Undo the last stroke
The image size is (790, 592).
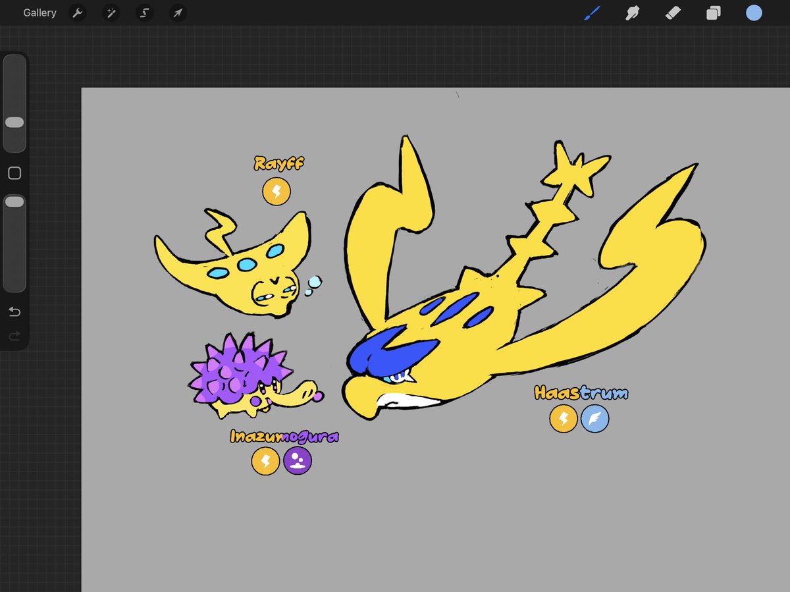click(14, 311)
